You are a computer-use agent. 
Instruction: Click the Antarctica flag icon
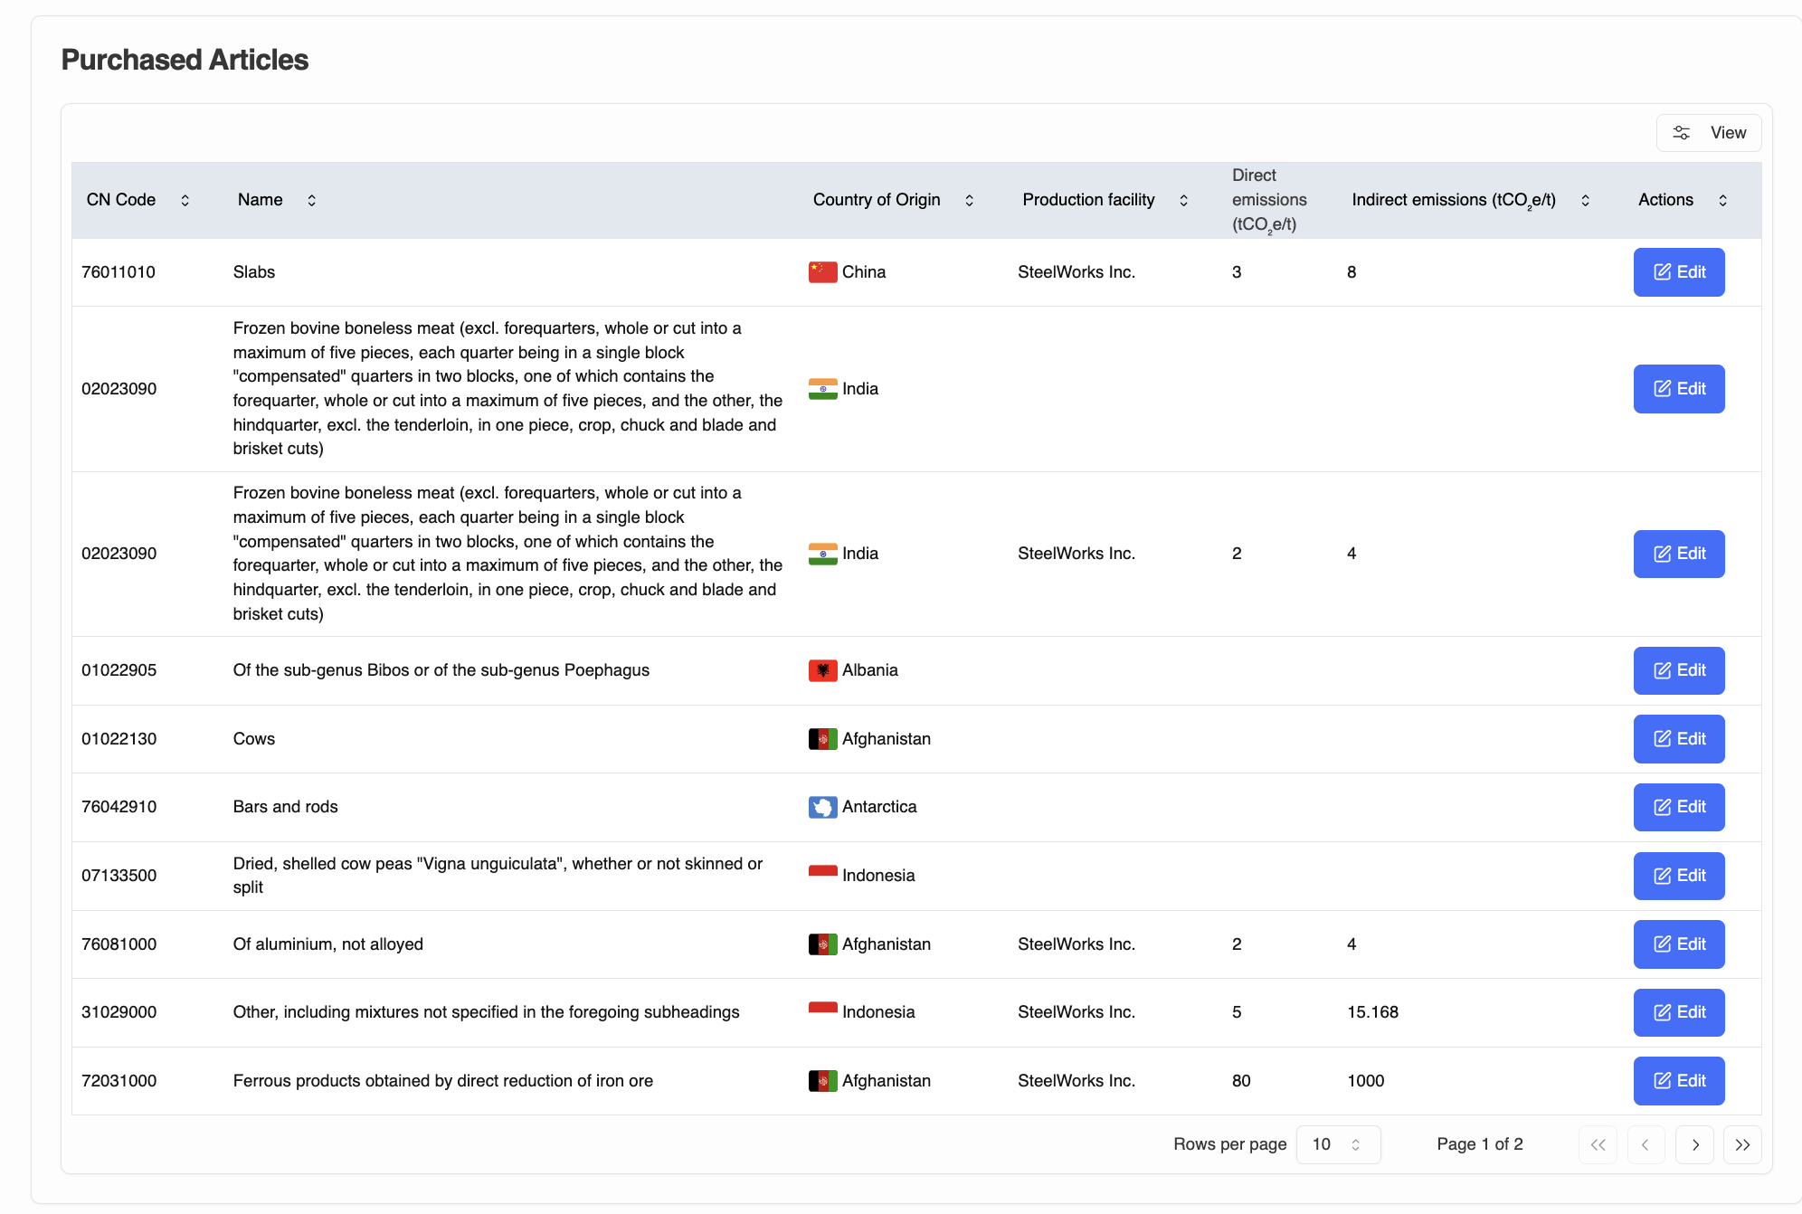coord(822,807)
